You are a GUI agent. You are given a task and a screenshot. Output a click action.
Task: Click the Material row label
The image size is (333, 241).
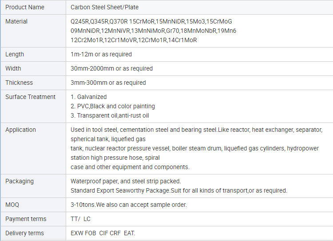click(16, 21)
